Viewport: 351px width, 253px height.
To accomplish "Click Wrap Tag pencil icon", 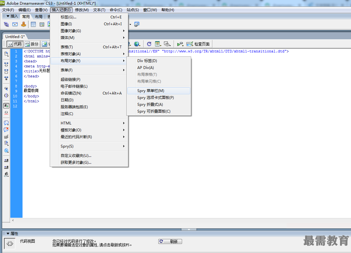I will (x=6, y=137).
